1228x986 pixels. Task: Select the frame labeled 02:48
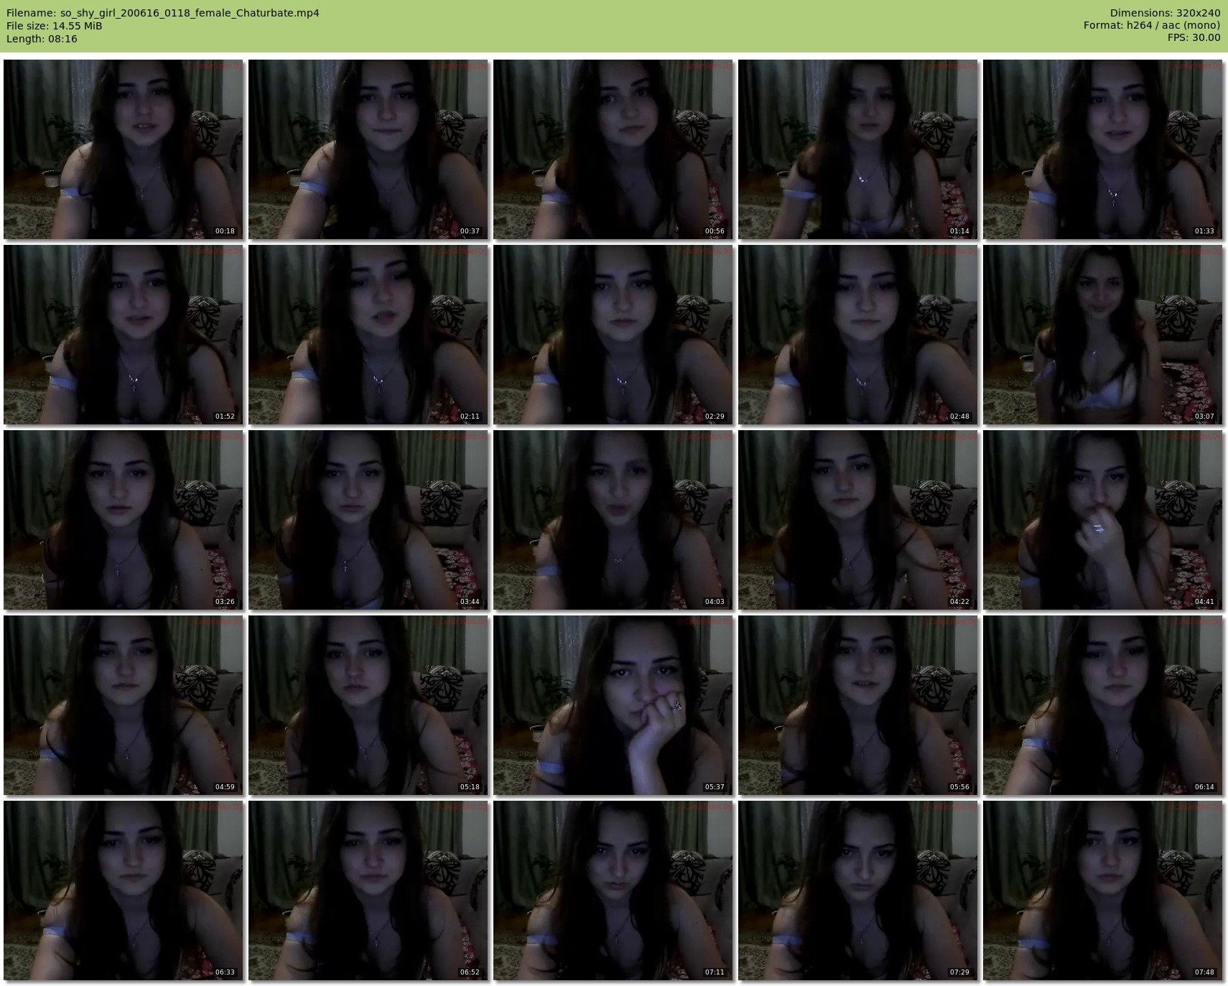click(x=858, y=335)
